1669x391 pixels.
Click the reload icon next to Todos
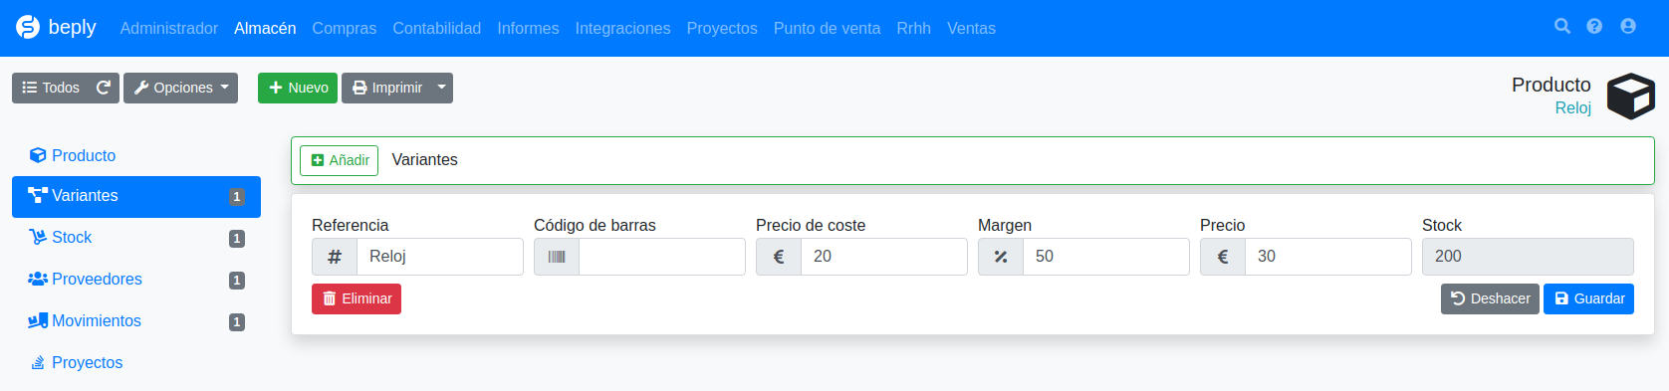coord(103,88)
